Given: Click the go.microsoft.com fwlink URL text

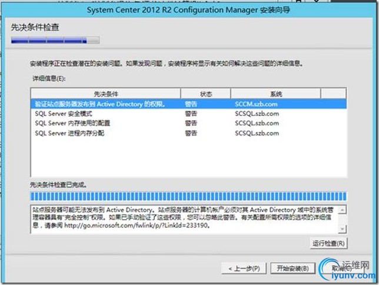Looking at the screenshot, I should [x=136, y=226].
